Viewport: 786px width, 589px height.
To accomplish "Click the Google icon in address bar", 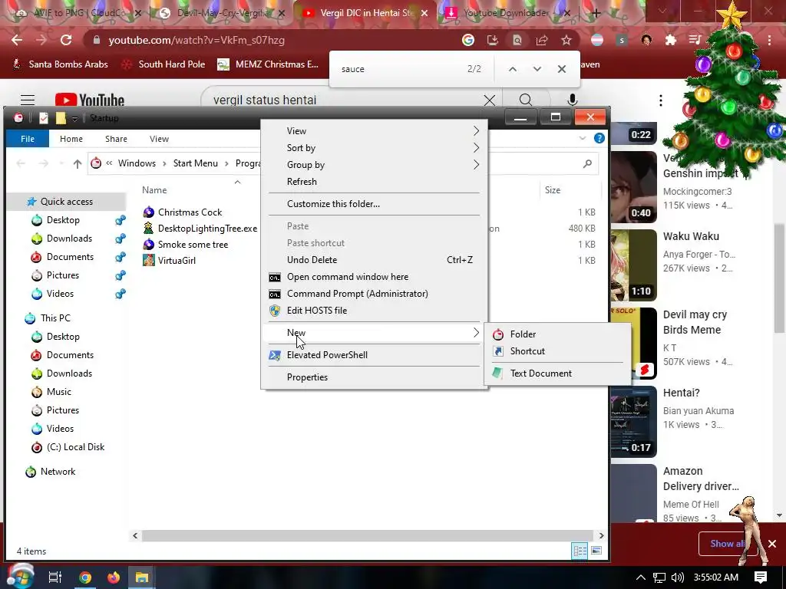I will pos(467,40).
